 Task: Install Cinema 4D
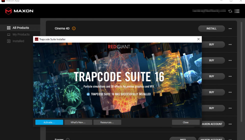click(x=211, y=28)
